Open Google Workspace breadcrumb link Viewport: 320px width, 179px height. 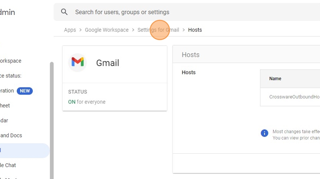tap(107, 30)
